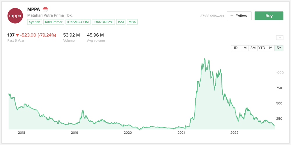The height and width of the screenshot is (145, 291).
Task: Click the 500 y-axis price label
Action: coord(279,103)
